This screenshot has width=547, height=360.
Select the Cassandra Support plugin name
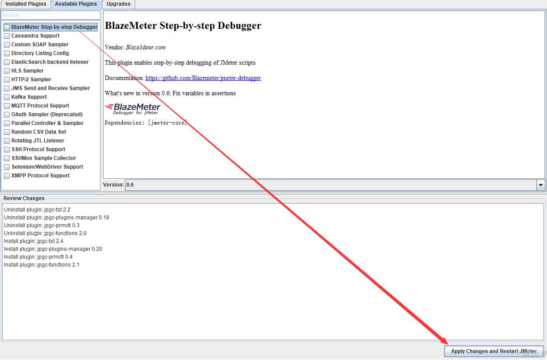click(x=35, y=36)
